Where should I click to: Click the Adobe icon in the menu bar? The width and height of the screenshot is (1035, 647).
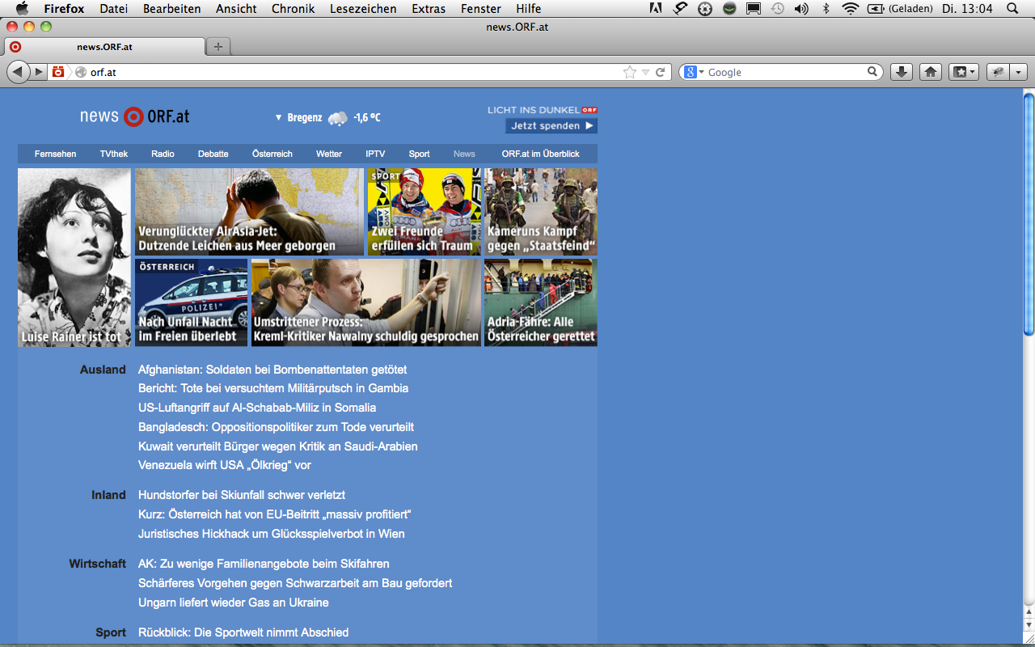(x=656, y=8)
